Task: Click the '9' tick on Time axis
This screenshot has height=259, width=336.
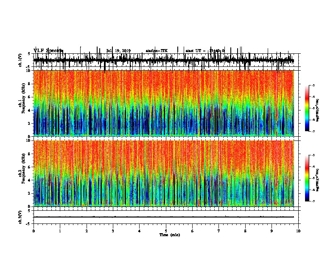Action: coord(272,231)
